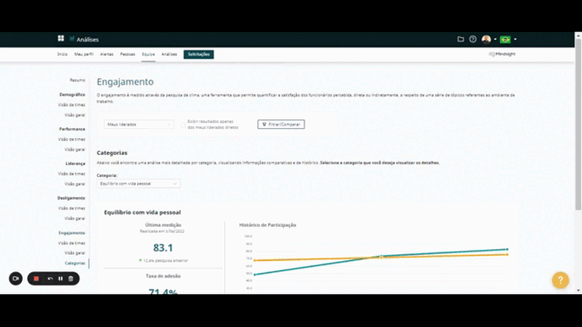
Task: Select Engajamento section header in sidebar
Action: [x=72, y=233]
